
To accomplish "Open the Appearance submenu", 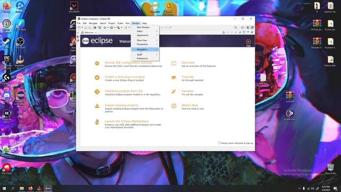I will pyautogui.click(x=145, y=35).
